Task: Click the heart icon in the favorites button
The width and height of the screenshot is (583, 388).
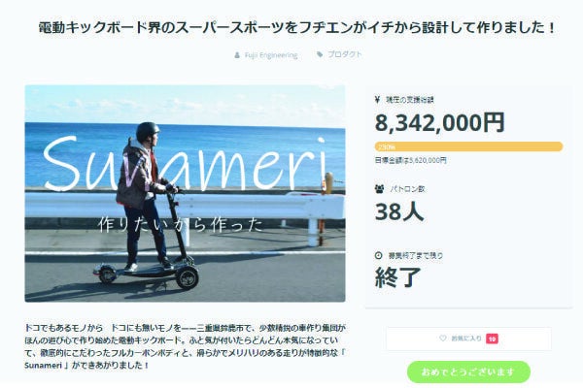Action: pos(442,339)
